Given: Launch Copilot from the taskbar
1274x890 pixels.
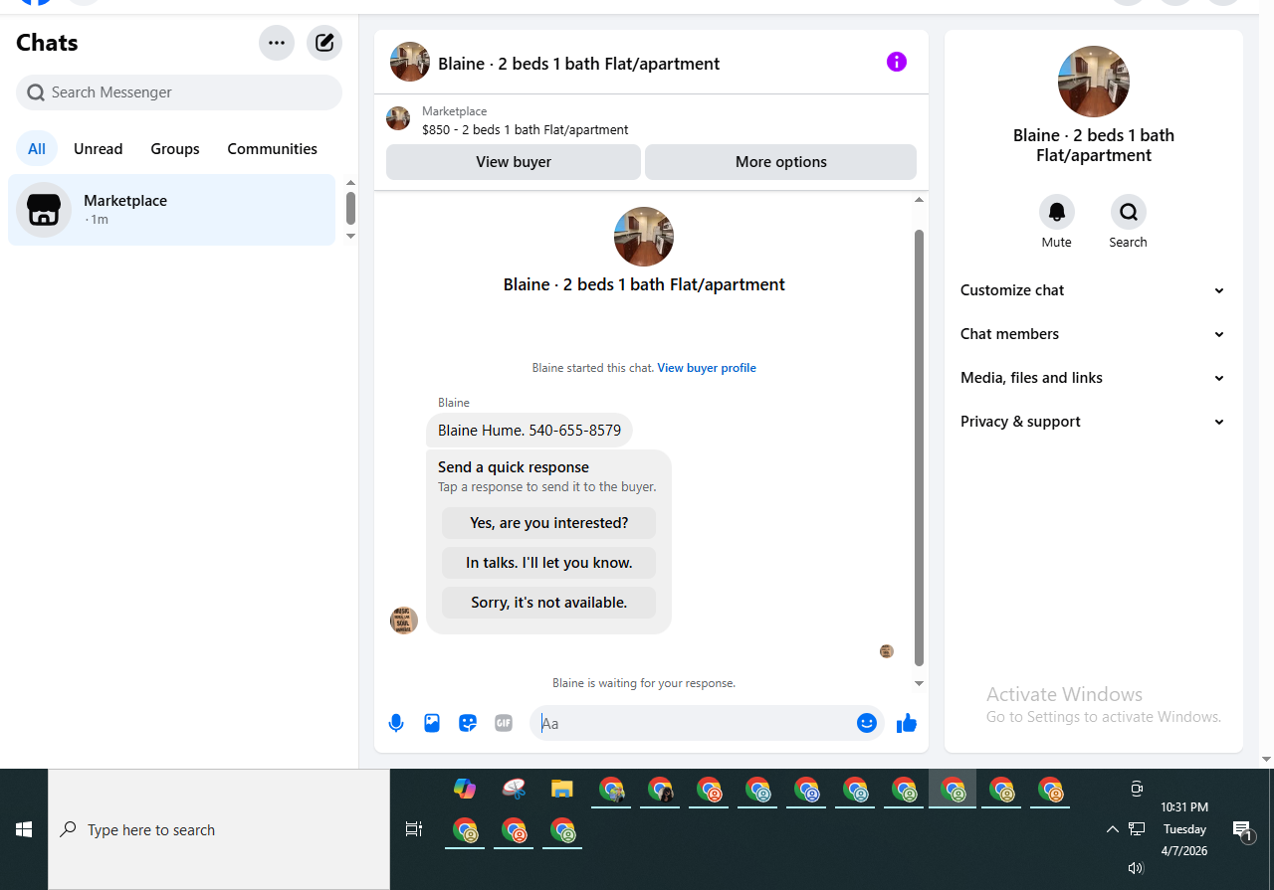Looking at the screenshot, I should 465,790.
